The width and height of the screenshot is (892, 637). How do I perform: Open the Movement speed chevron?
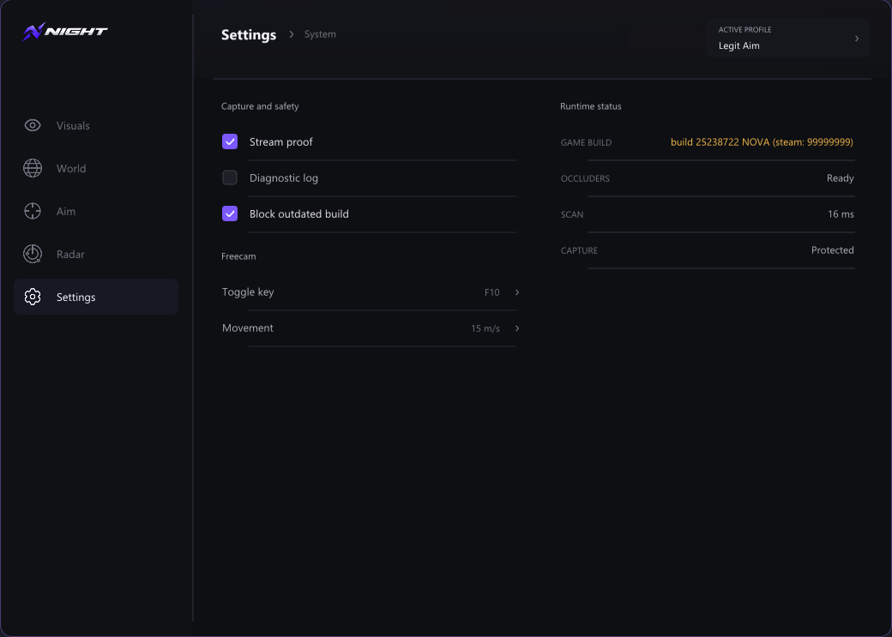point(517,328)
